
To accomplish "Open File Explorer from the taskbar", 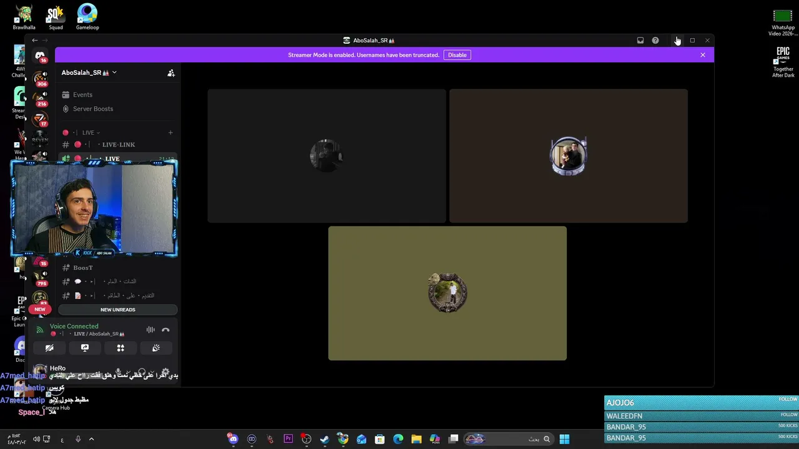I will pos(416,439).
